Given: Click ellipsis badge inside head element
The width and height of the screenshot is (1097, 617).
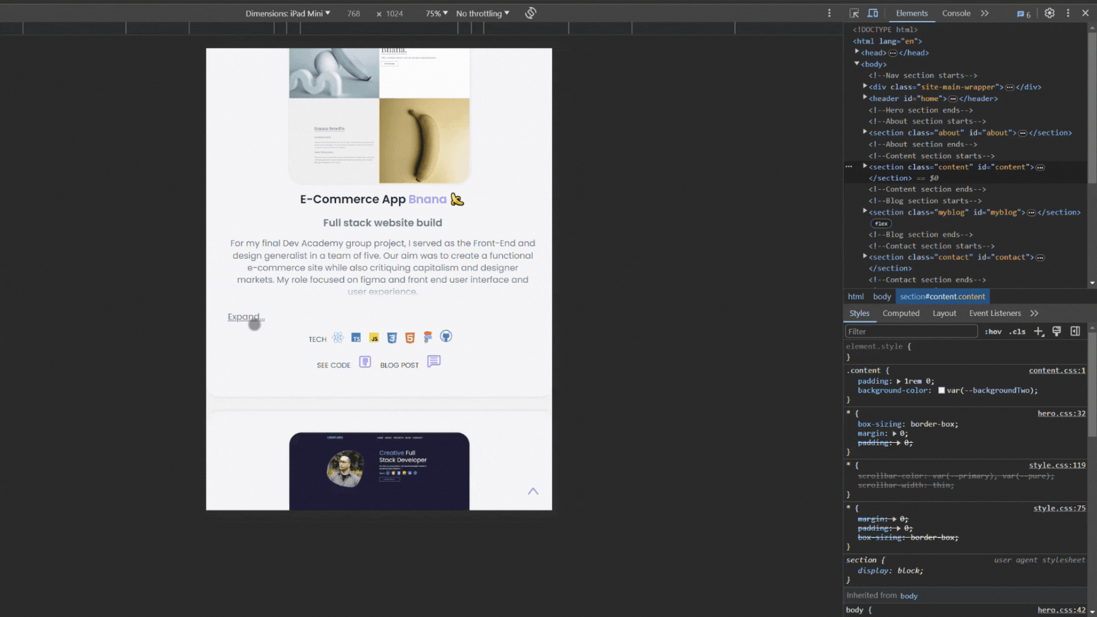Looking at the screenshot, I should pos(893,53).
